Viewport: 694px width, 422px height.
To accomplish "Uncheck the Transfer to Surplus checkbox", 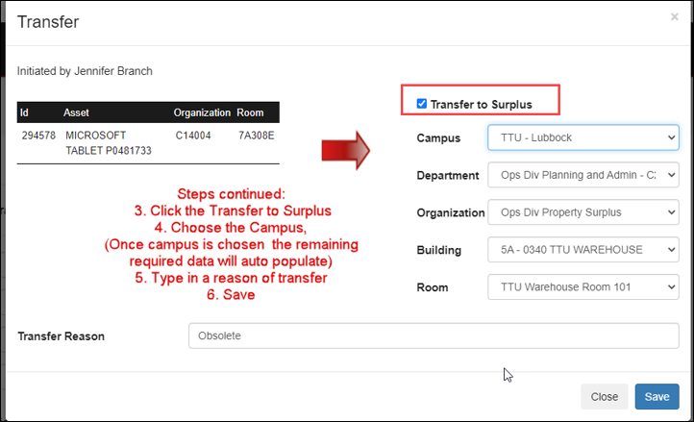I will [x=421, y=104].
